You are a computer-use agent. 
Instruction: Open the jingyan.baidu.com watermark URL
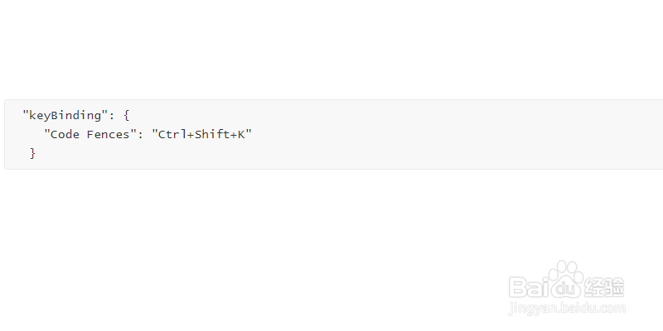[x=567, y=309]
